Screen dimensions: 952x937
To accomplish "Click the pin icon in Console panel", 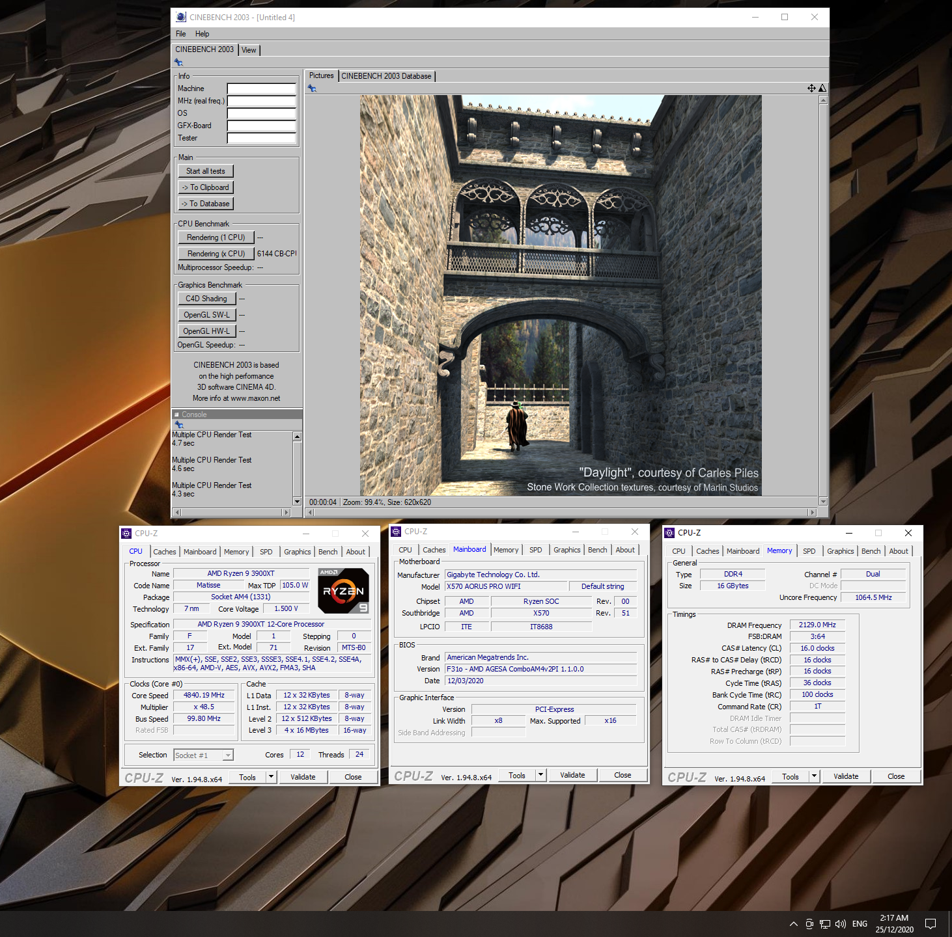I will coord(179,425).
